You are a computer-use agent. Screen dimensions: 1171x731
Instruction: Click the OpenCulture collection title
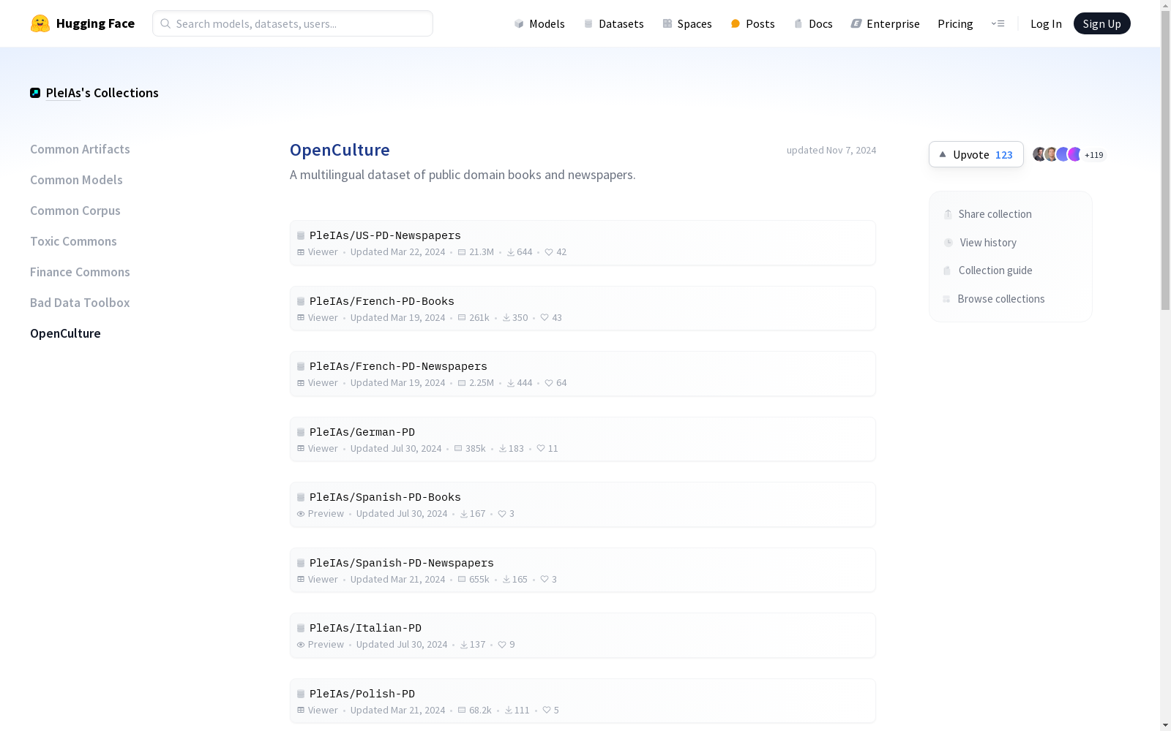340,150
